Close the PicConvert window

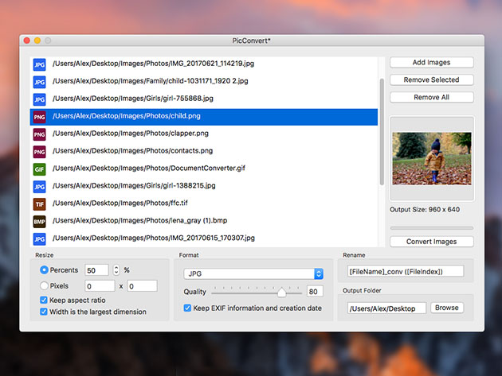click(x=27, y=41)
